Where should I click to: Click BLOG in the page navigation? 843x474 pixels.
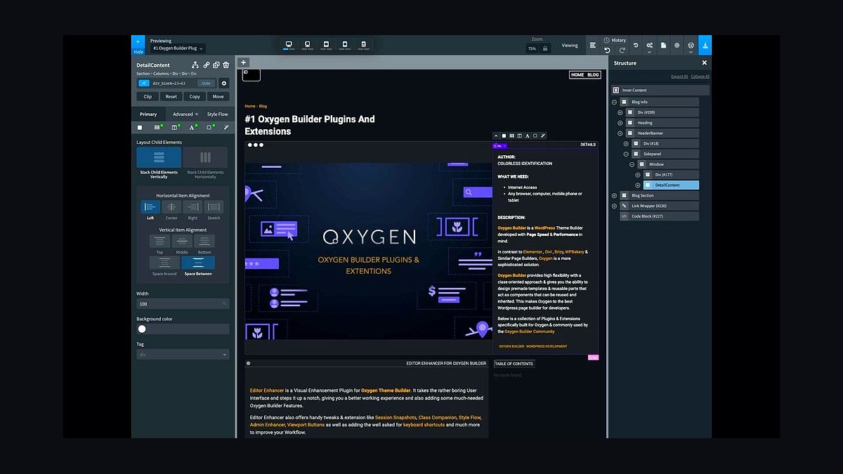pyautogui.click(x=594, y=74)
